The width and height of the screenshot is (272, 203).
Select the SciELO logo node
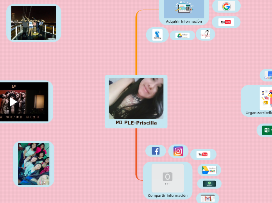(x=206, y=34)
